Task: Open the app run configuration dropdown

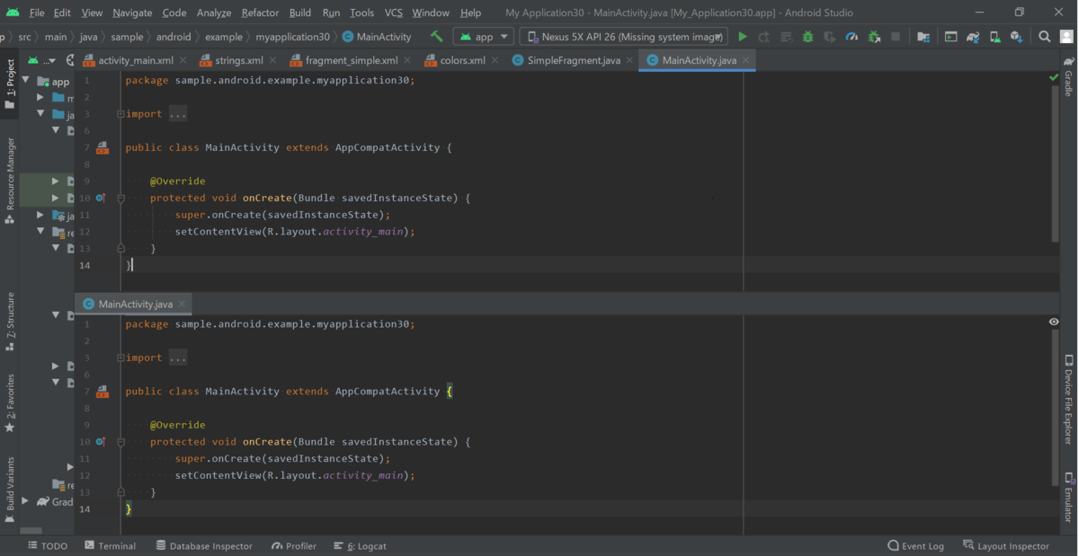Action: 484,37
